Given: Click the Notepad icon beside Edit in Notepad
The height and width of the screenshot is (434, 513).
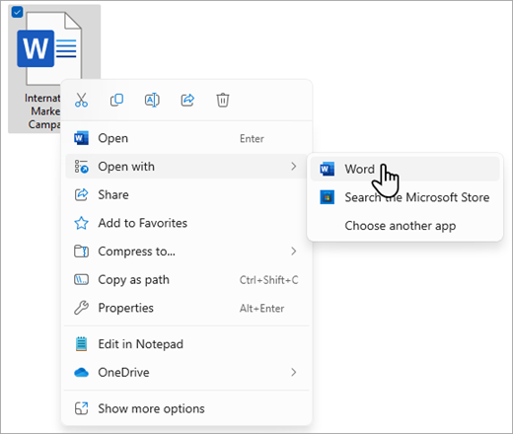Looking at the screenshot, I should pos(81,344).
